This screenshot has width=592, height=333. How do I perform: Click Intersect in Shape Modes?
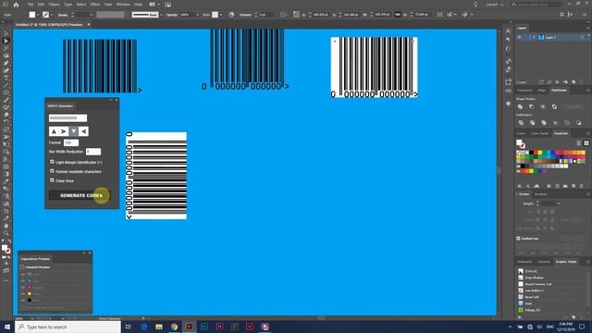[543, 107]
